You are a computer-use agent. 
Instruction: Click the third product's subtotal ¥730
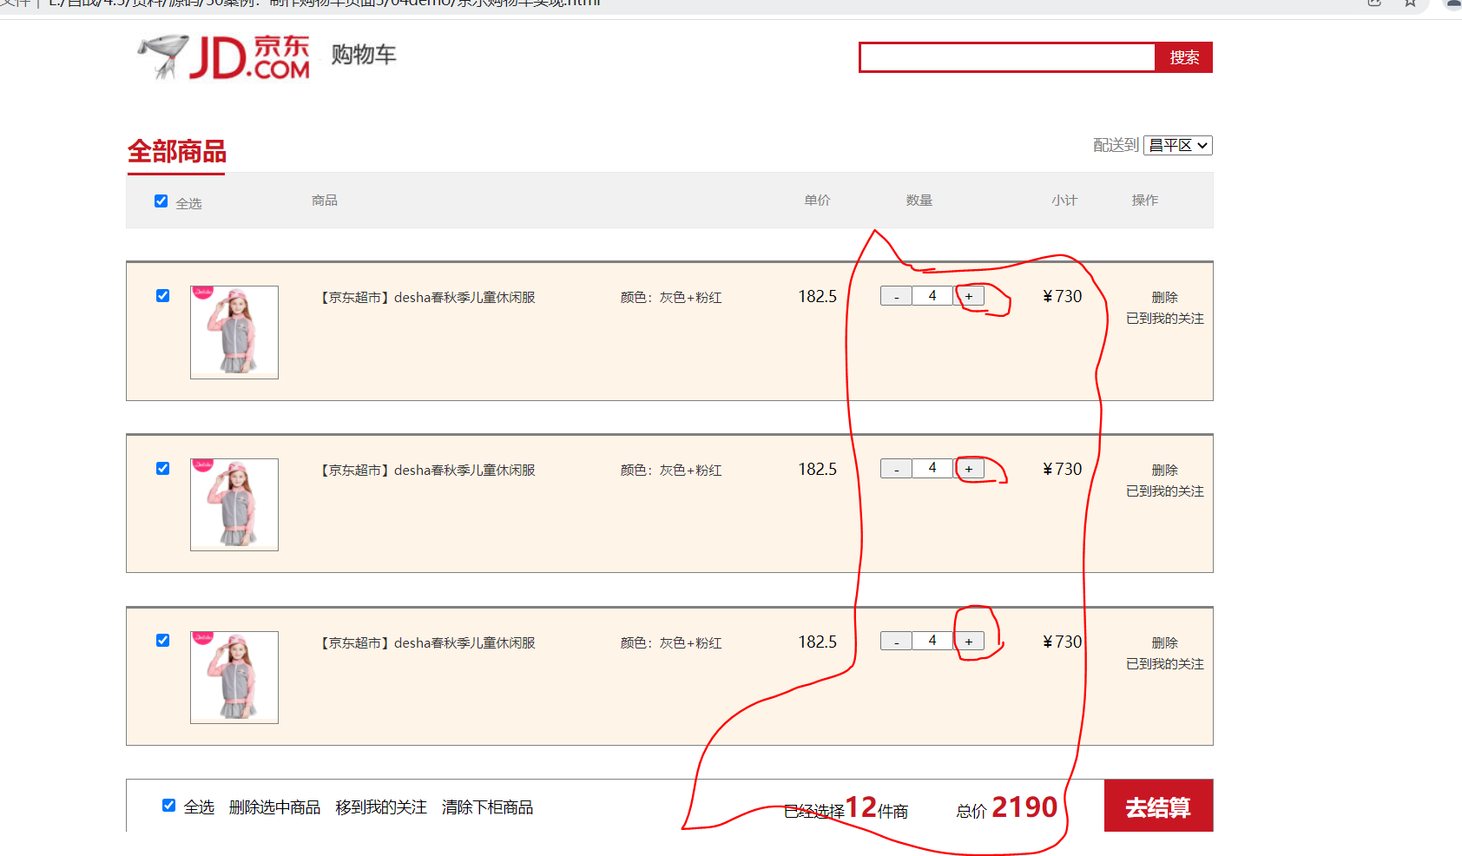point(1063,642)
